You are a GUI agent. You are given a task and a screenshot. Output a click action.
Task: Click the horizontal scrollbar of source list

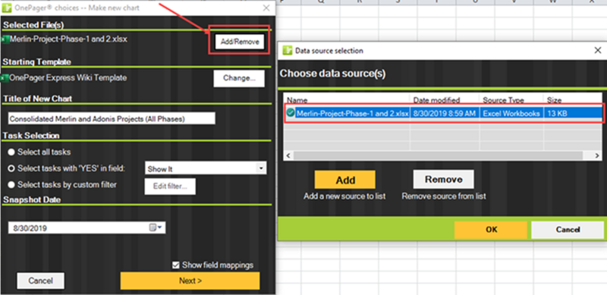pyautogui.click(x=438, y=155)
